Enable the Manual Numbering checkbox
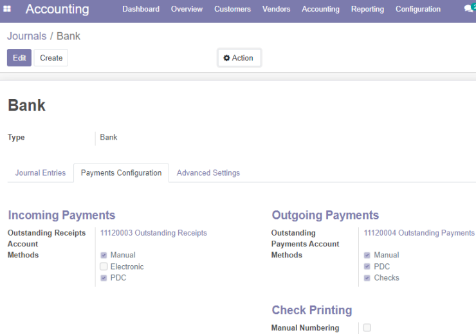Image resolution: width=476 pixels, height=334 pixels. point(367,328)
